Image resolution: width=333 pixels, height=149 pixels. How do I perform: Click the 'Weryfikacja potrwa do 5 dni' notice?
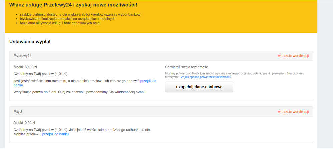(80, 92)
